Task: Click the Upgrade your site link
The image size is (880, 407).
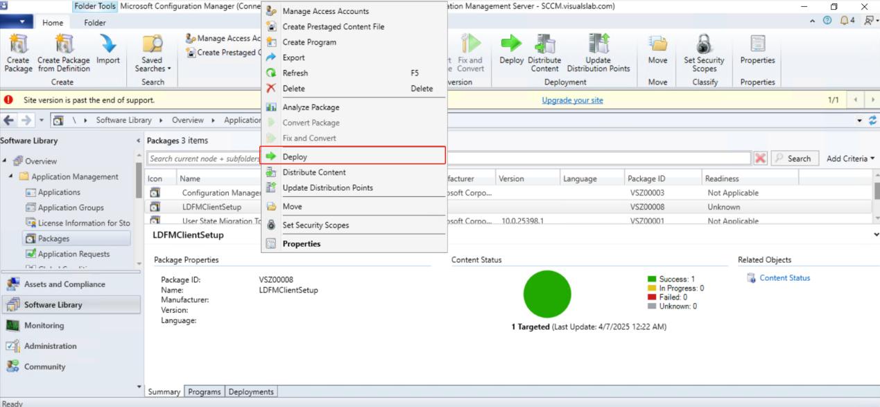Action: click(572, 100)
